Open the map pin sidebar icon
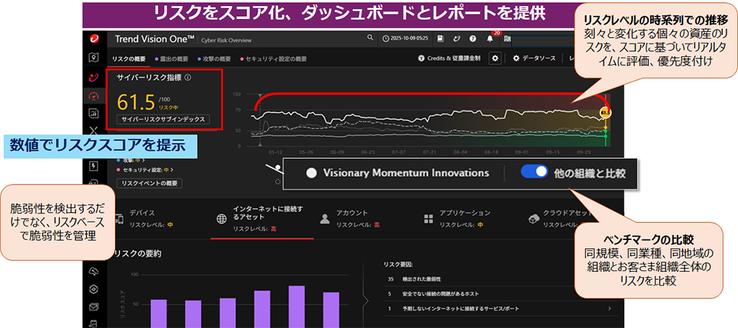The image size is (738, 328). coord(94,58)
